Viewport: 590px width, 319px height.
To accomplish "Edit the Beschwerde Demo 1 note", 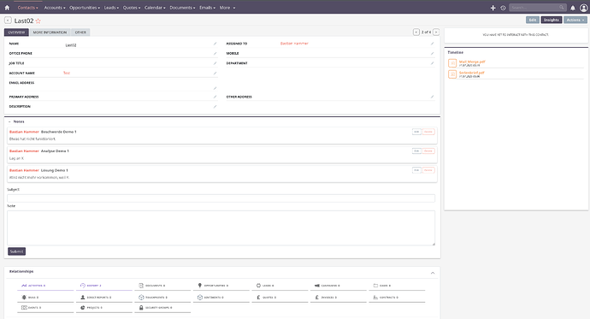I will point(416,132).
